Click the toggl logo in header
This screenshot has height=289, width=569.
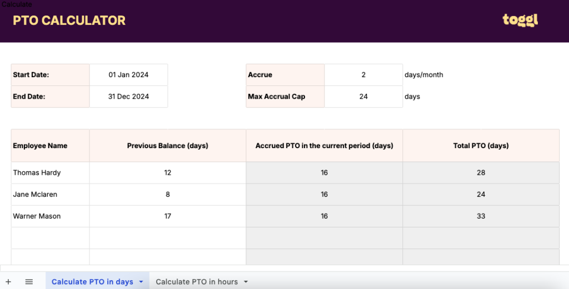[x=520, y=20]
